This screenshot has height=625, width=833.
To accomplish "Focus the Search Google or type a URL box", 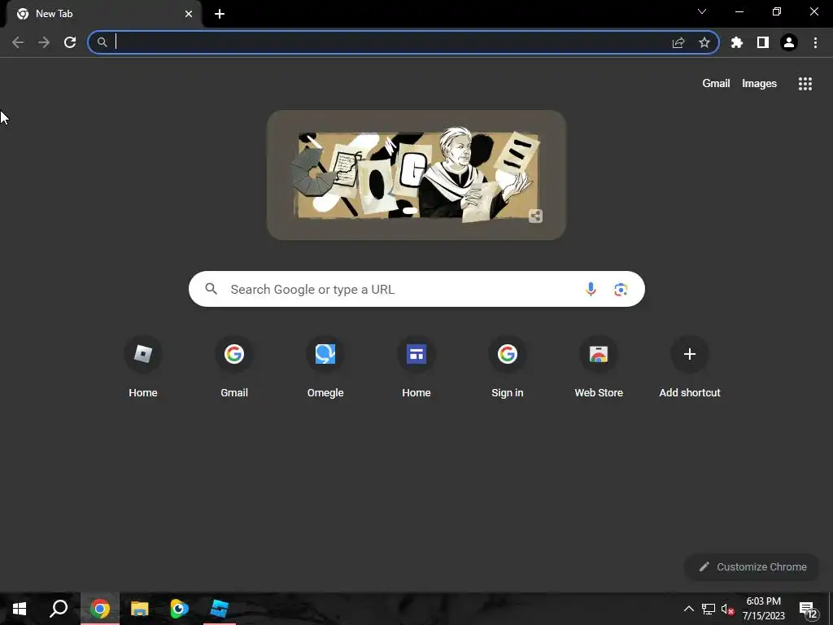I will [416, 289].
